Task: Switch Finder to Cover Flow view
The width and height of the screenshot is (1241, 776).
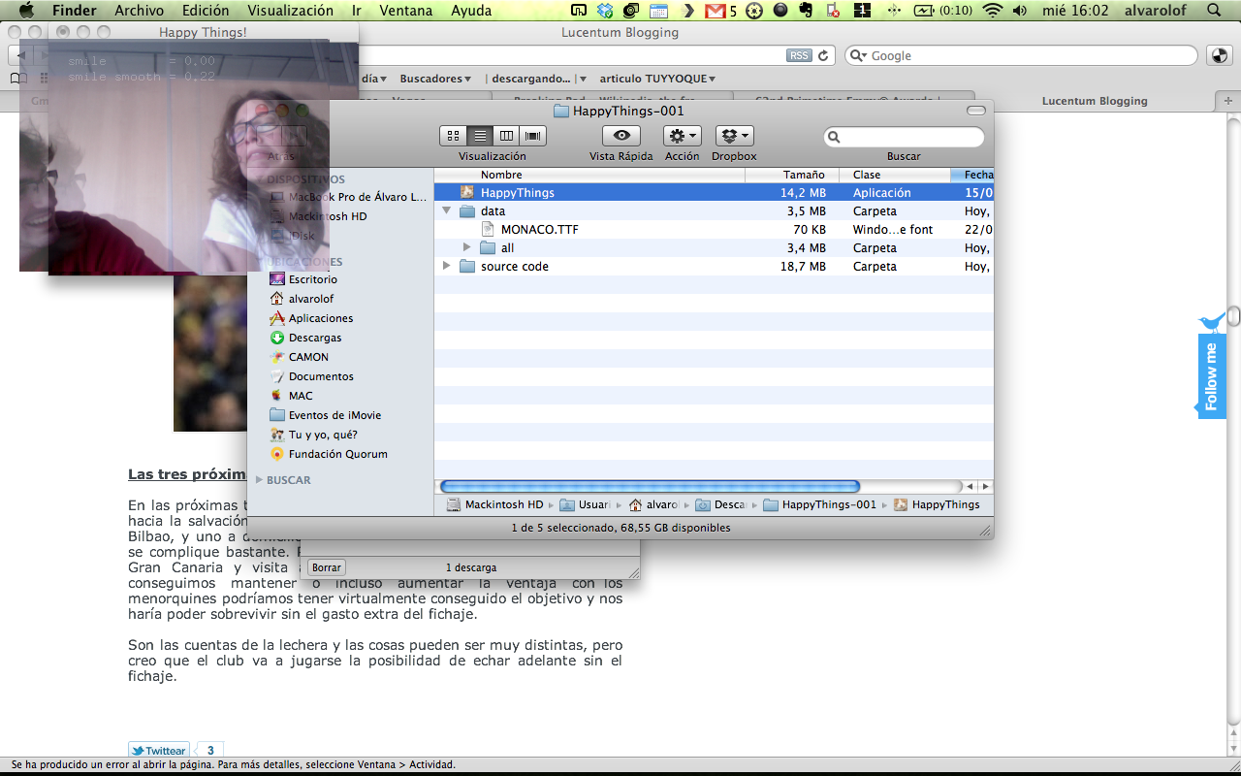Action: [x=532, y=136]
